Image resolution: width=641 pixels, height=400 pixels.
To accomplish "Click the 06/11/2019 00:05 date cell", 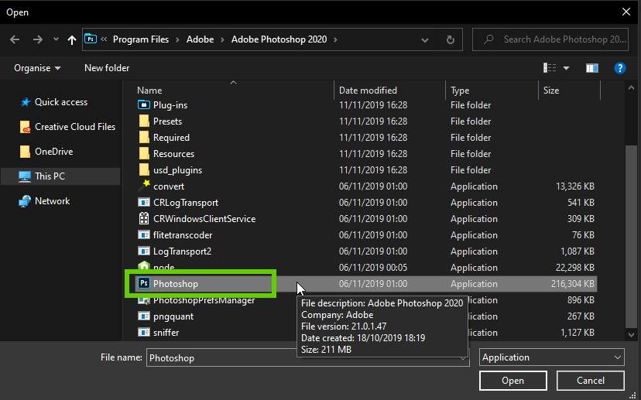I will (373, 268).
